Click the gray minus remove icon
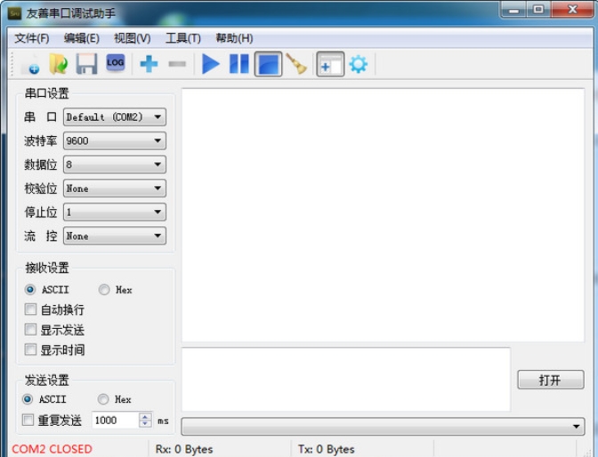598x457 pixels. pos(177,64)
